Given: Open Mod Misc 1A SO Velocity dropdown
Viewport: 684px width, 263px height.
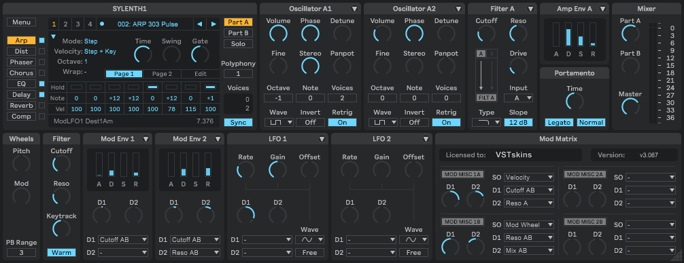Looking at the screenshot, I should 529,178.
